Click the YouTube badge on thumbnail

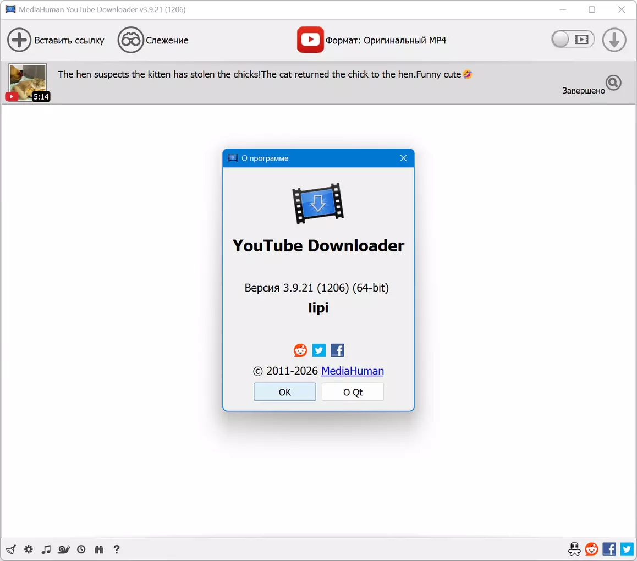point(12,97)
